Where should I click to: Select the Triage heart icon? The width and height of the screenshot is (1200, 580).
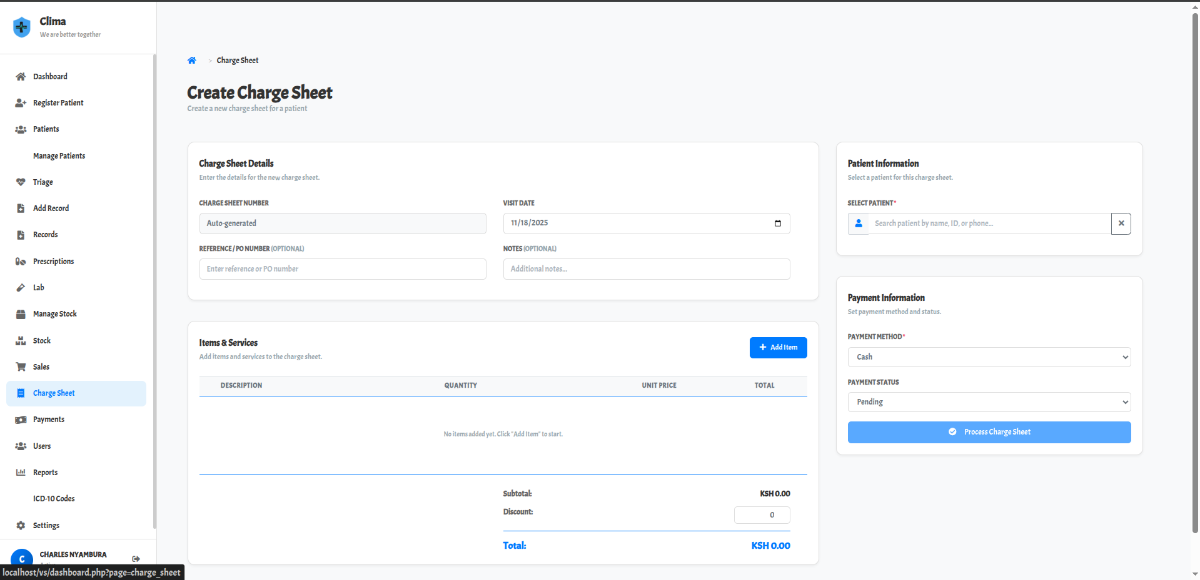coord(21,182)
